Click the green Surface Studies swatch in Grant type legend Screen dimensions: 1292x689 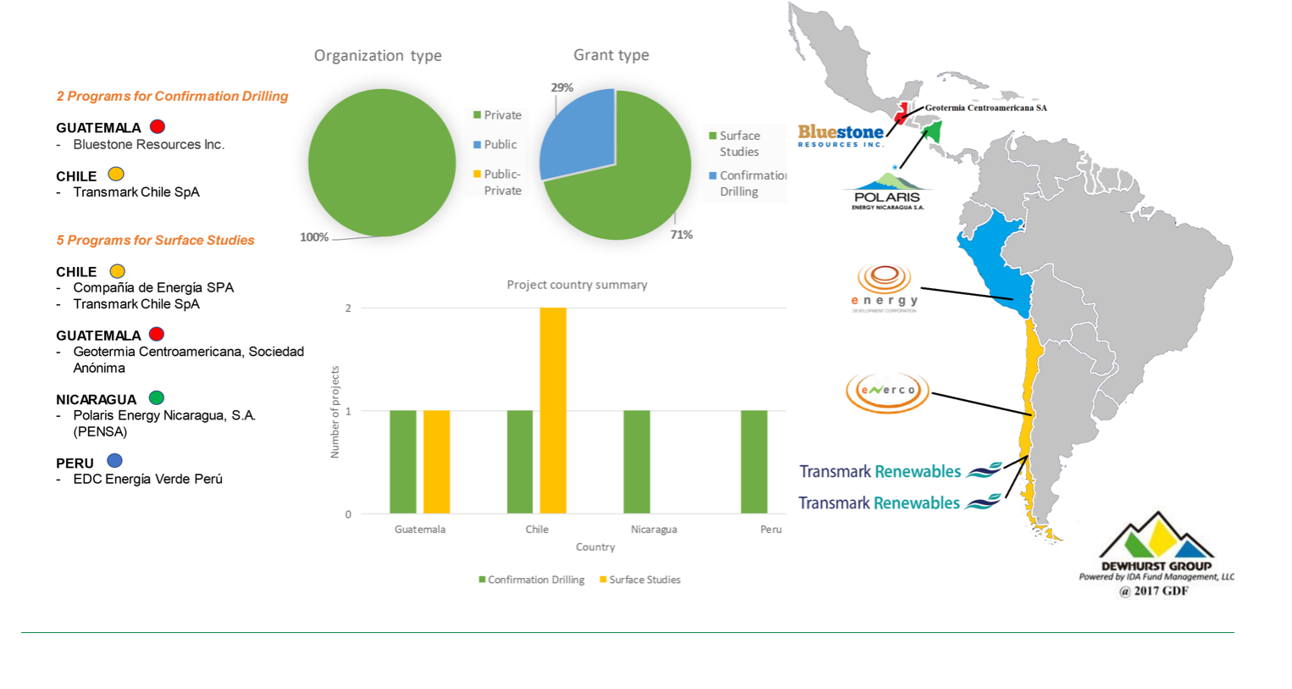[x=713, y=136]
